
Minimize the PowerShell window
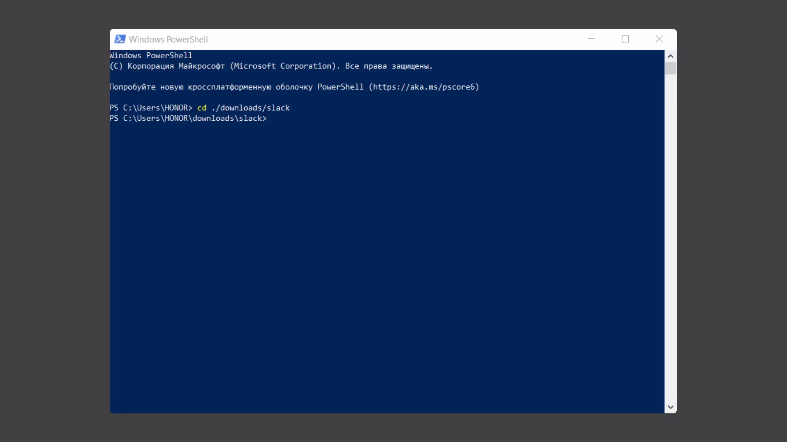click(591, 39)
